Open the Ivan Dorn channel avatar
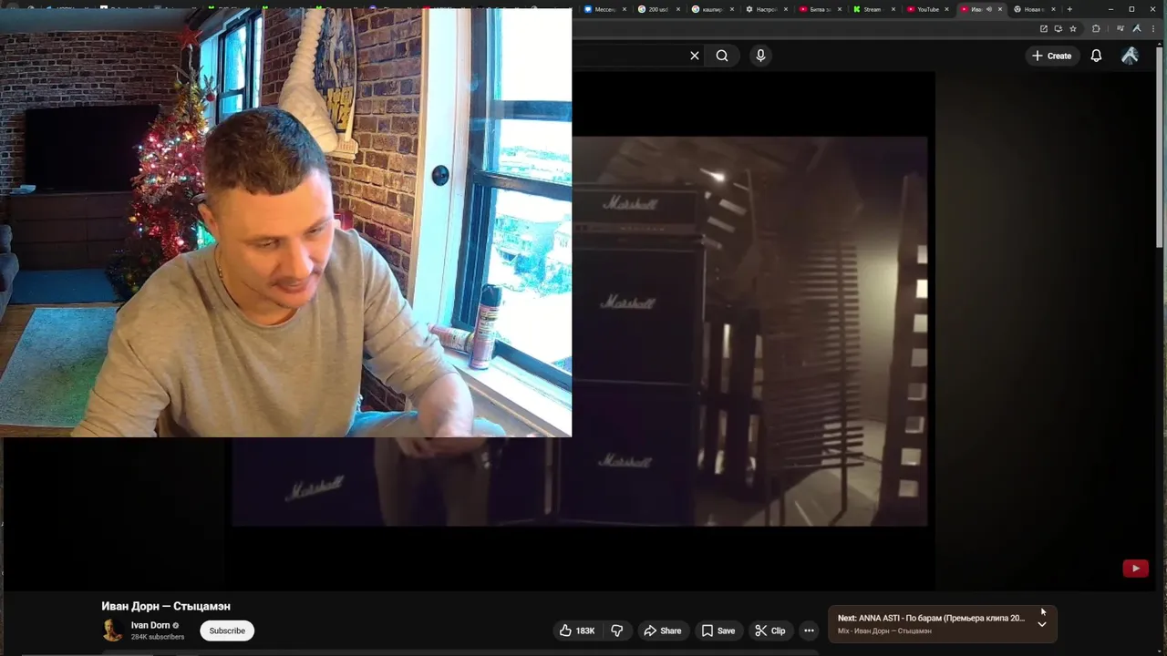Image resolution: width=1167 pixels, height=656 pixels. (x=113, y=630)
